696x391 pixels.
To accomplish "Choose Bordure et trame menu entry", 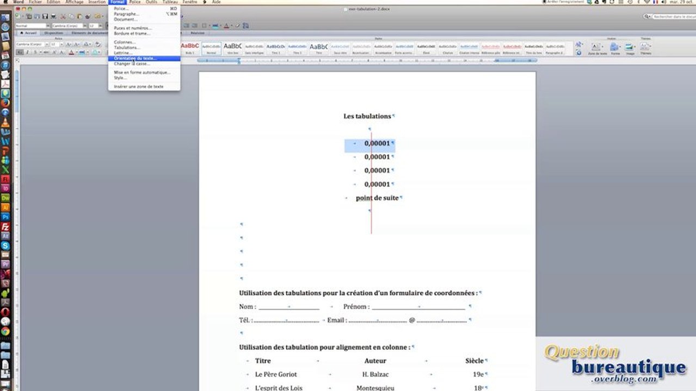I will click(x=144, y=33).
